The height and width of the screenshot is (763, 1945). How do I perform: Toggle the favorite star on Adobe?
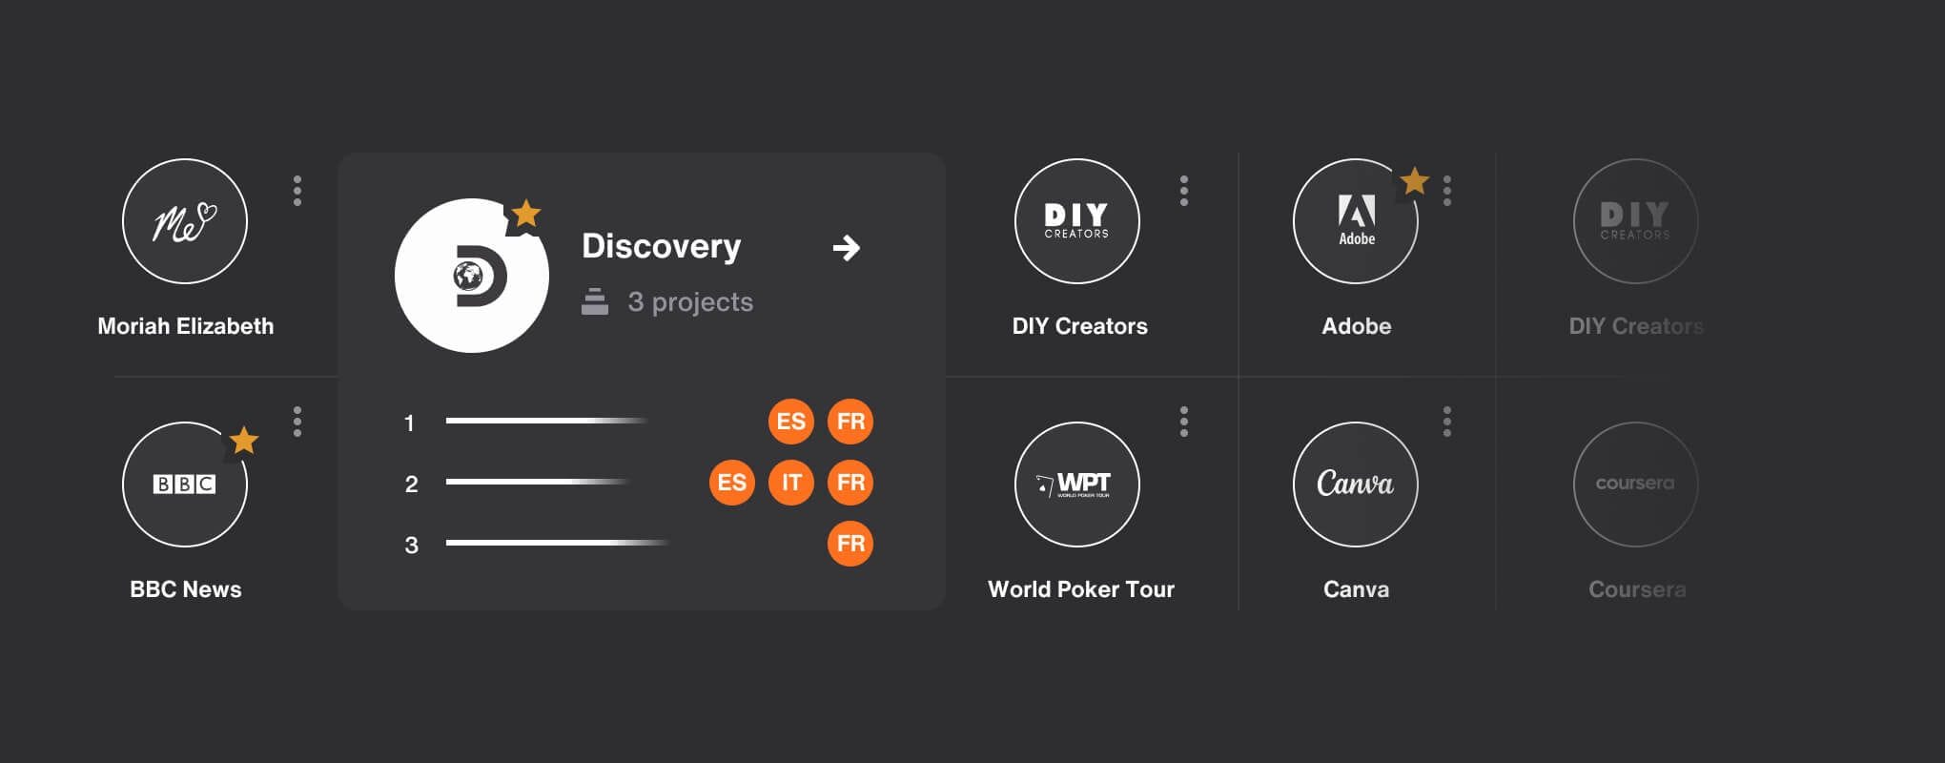pyautogui.click(x=1414, y=180)
